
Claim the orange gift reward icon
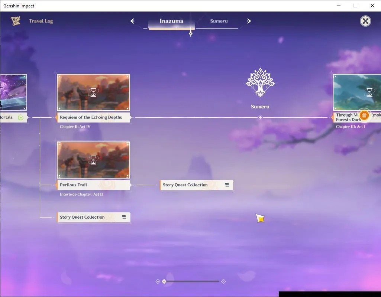click(x=364, y=115)
